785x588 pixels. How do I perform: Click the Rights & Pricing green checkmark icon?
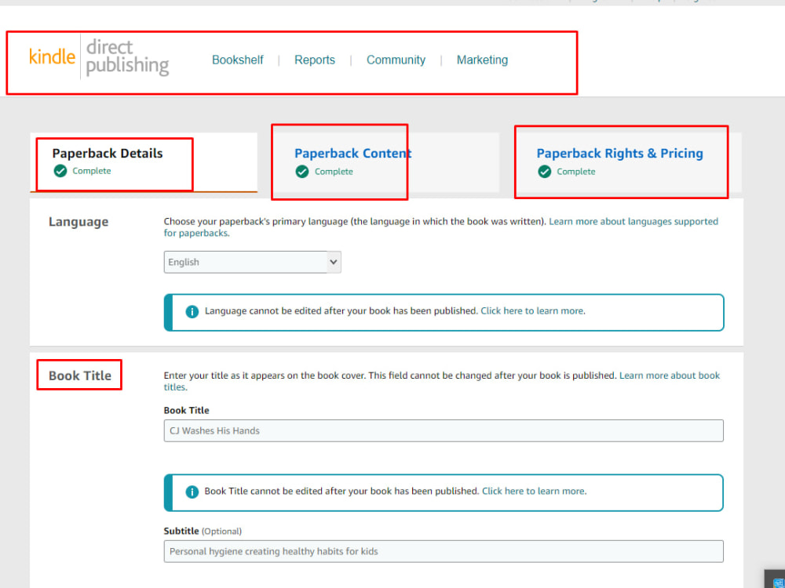click(544, 172)
